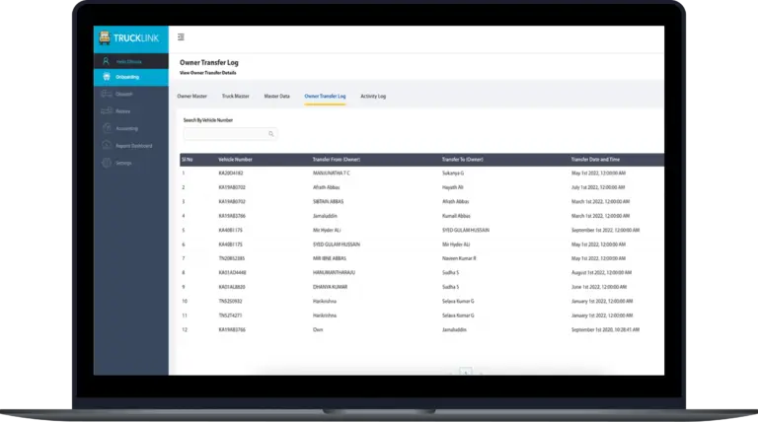Image resolution: width=758 pixels, height=422 pixels.
Task: Switch to the Truck Master tab
Action: click(x=235, y=97)
